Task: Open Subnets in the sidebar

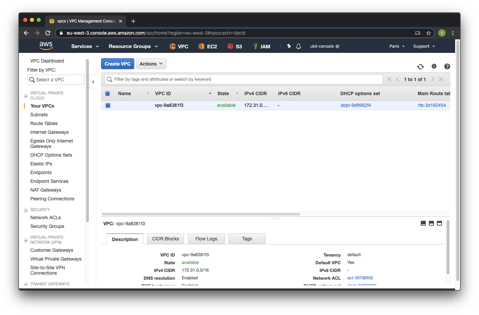Action: (39, 115)
